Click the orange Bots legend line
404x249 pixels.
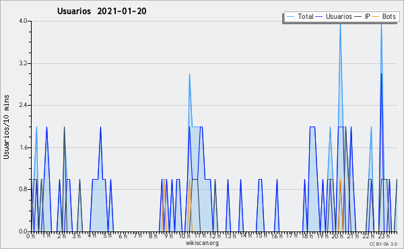click(x=376, y=16)
